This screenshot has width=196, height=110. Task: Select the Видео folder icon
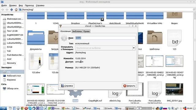point(174,15)
